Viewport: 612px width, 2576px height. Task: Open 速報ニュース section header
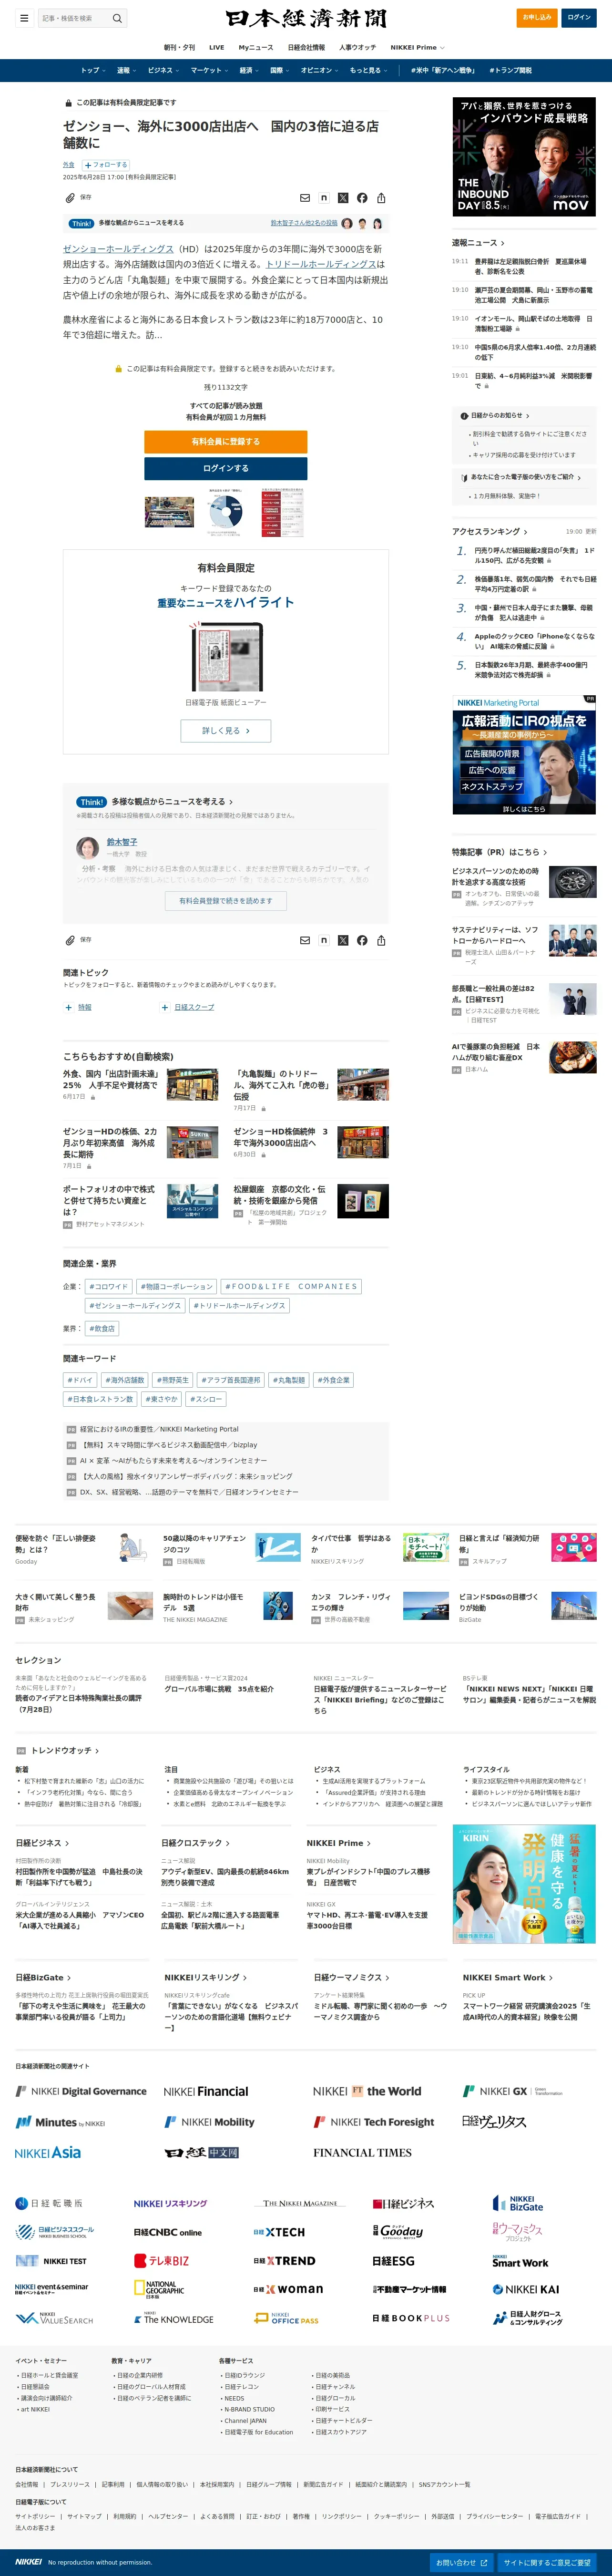tap(478, 243)
